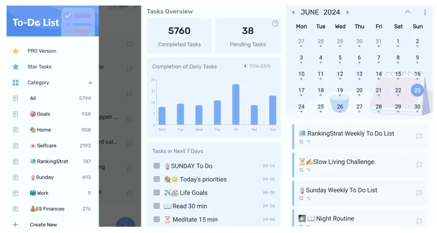Open Slow Living Challenge task

coord(359,164)
